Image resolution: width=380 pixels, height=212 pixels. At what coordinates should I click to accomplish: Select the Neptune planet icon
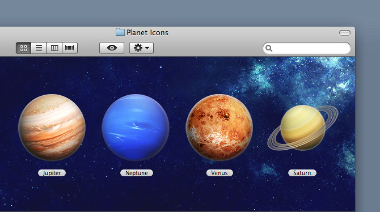[136, 128]
